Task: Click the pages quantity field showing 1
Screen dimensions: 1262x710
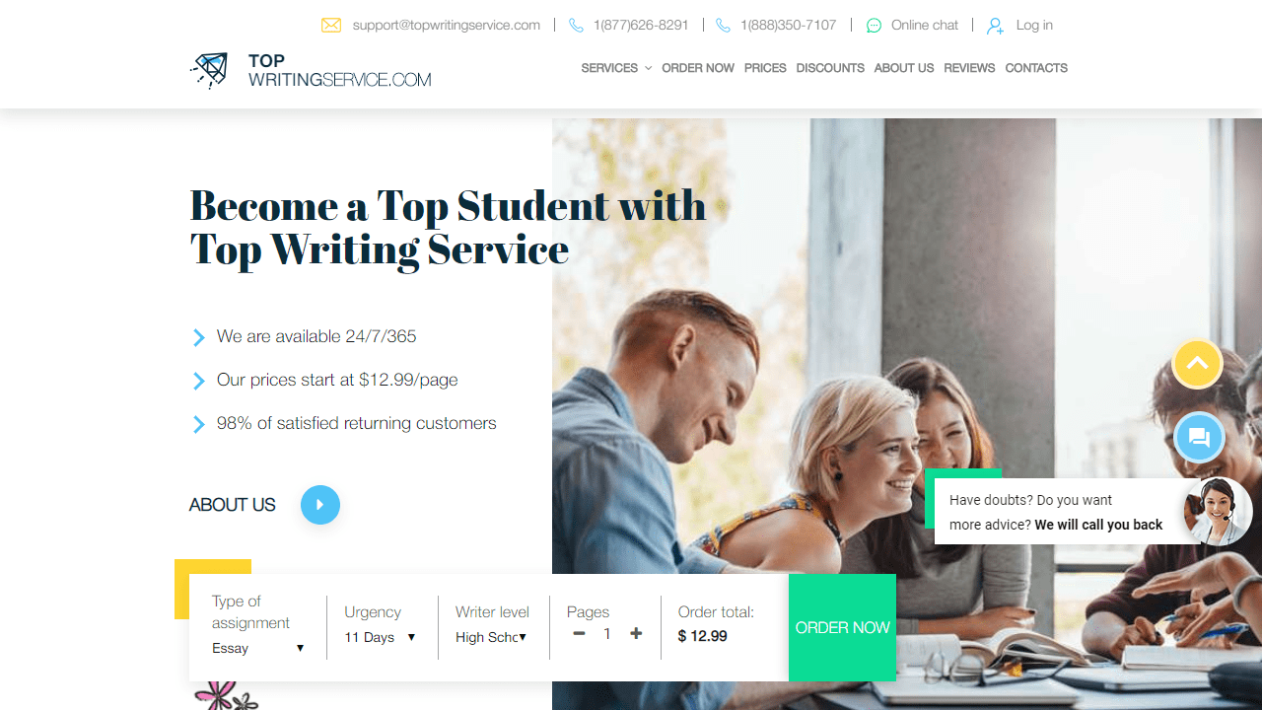Action: coord(607,634)
